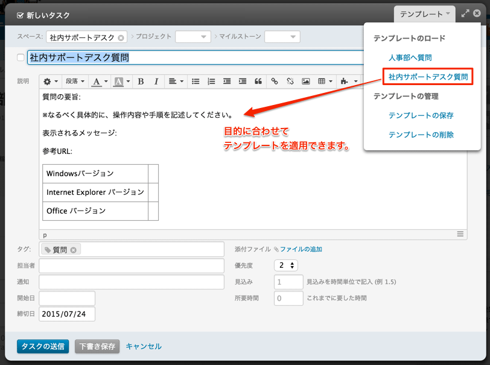Click the 表示されるメッセージ: line
The image size is (490, 365).
[x=80, y=133]
